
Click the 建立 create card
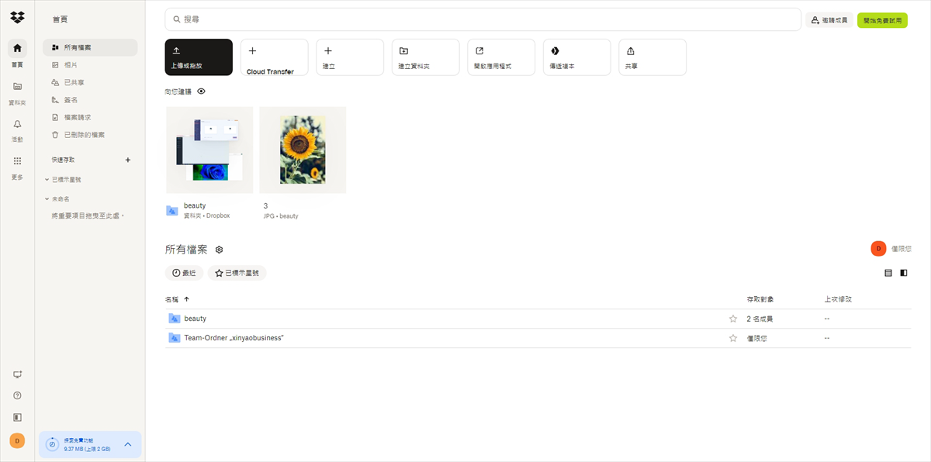click(x=350, y=57)
